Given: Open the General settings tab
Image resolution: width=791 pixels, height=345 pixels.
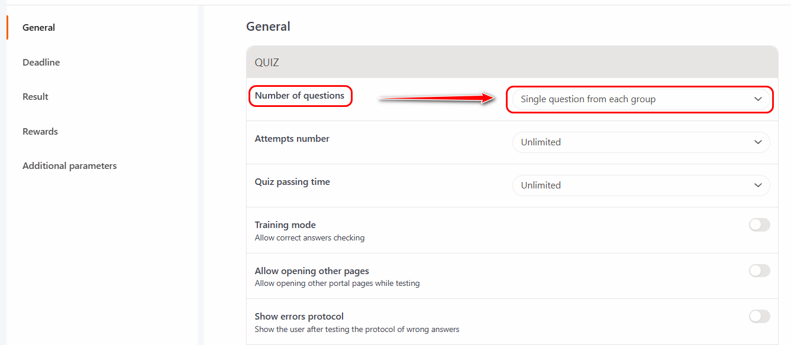Looking at the screenshot, I should [x=38, y=28].
